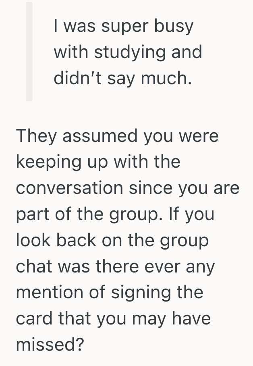This screenshot has height=366, width=253.
Task: Click the words "since you are"
Action: click(184, 188)
